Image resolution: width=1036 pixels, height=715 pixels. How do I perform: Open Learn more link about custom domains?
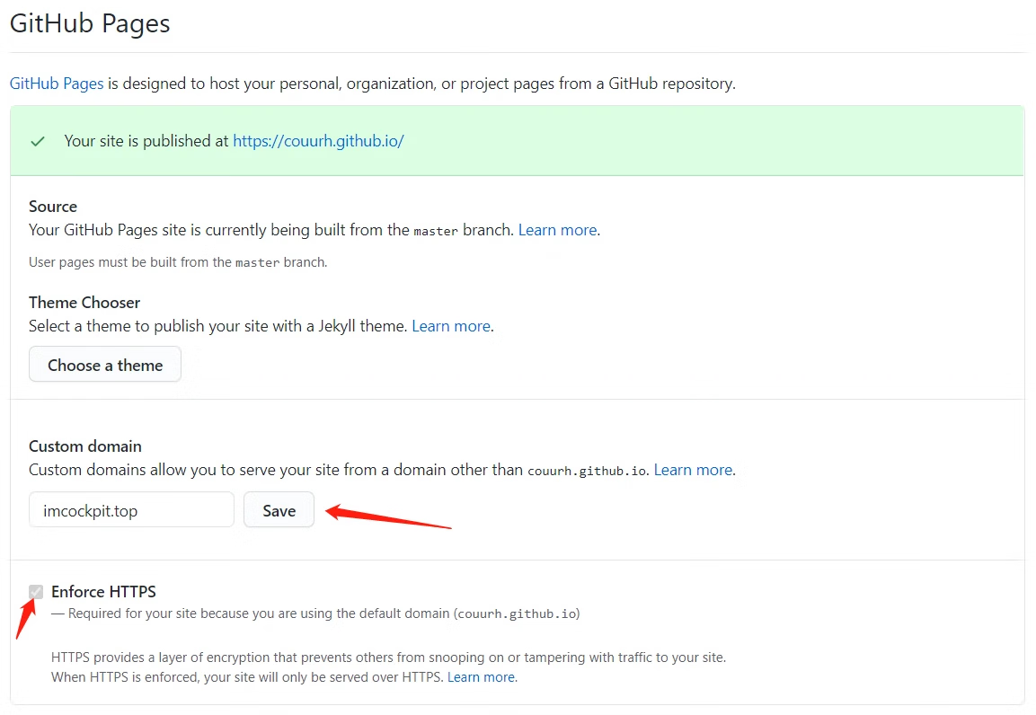click(x=693, y=470)
